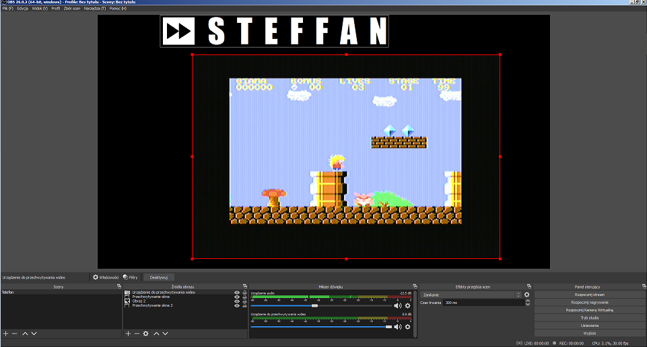
Task: Enable Tryb studia
Action: (x=589, y=317)
